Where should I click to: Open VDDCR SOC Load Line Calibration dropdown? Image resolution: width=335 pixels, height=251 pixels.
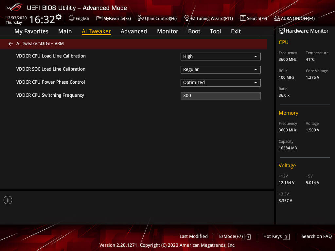221,70
